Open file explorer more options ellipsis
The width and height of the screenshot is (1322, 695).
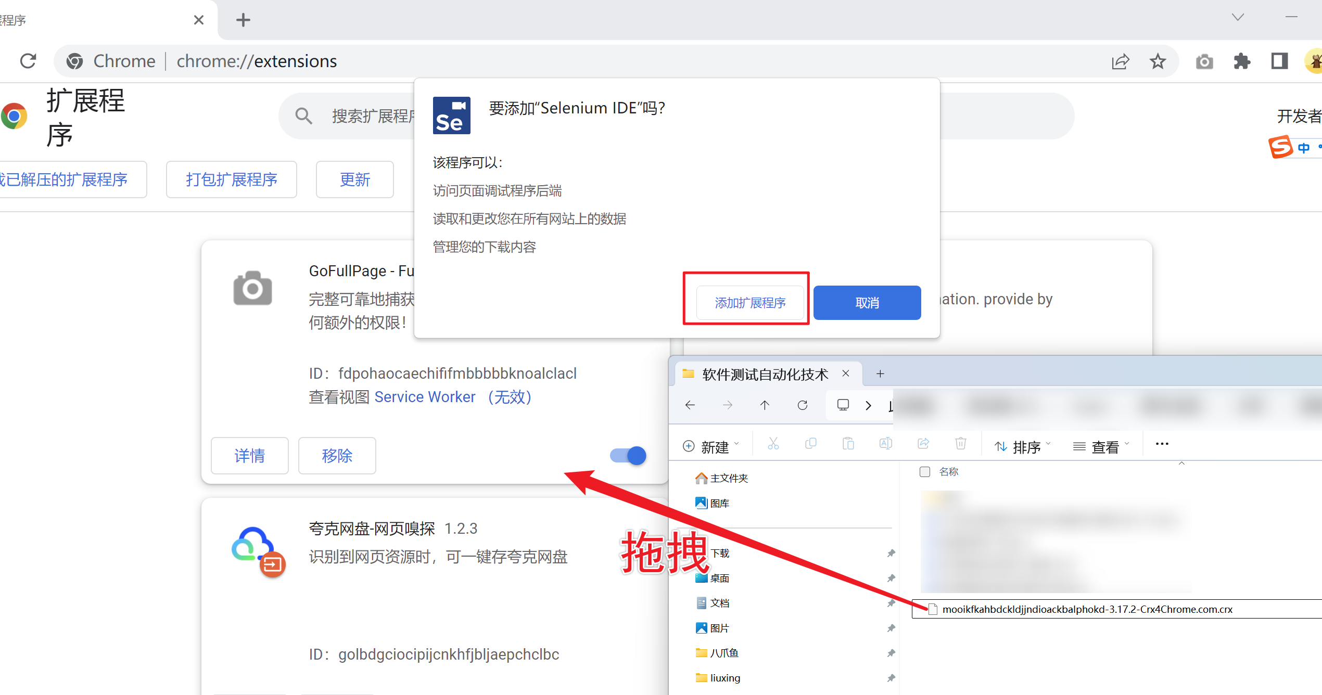tap(1162, 444)
